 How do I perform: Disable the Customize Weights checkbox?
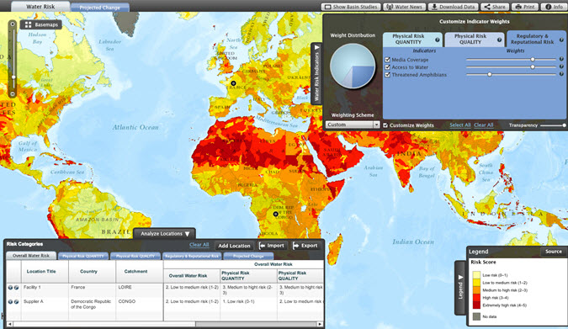click(x=385, y=125)
